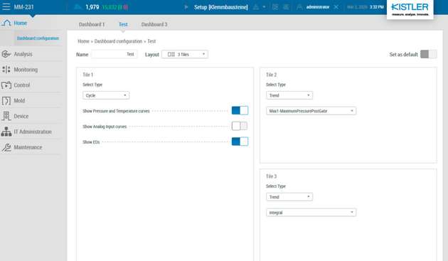The width and height of the screenshot is (448, 261).
Task: Click the Name input field containing Test
Action: [x=114, y=54]
